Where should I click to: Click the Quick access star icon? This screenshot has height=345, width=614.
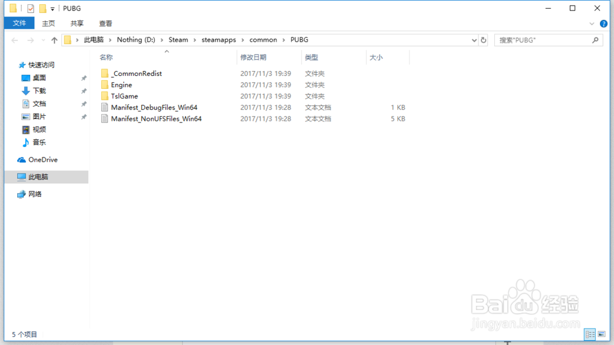pos(22,65)
